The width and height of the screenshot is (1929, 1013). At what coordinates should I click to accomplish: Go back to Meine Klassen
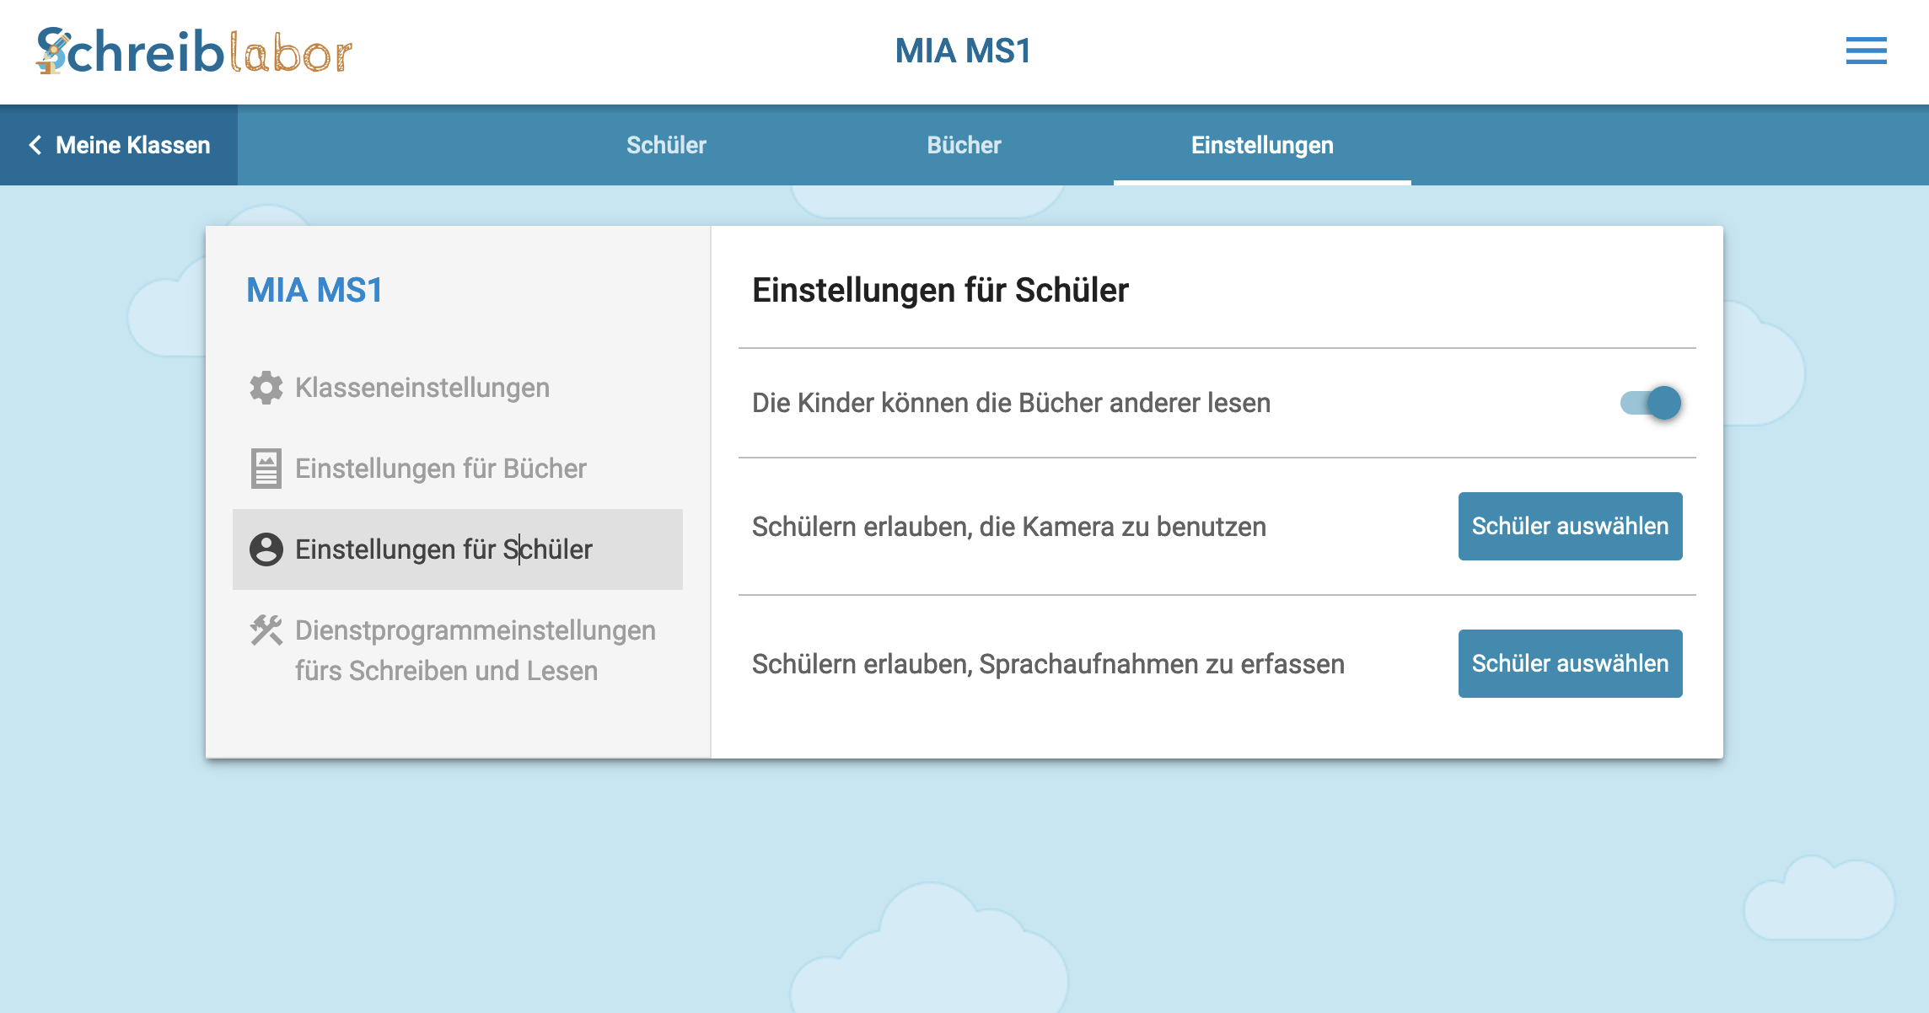click(x=132, y=145)
